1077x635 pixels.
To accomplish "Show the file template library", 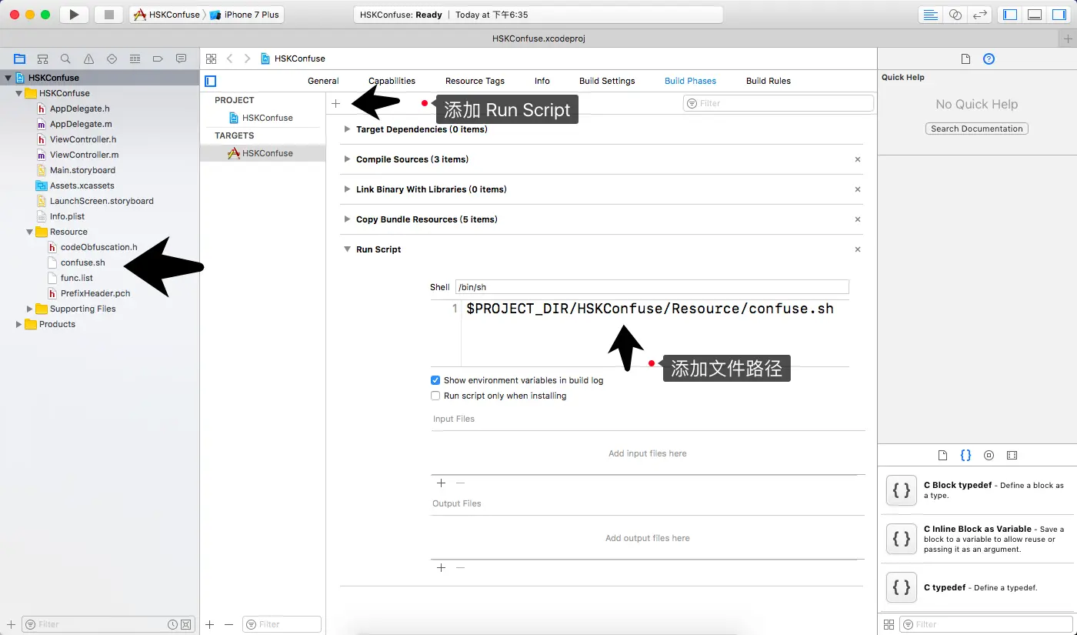I will click(x=943, y=455).
